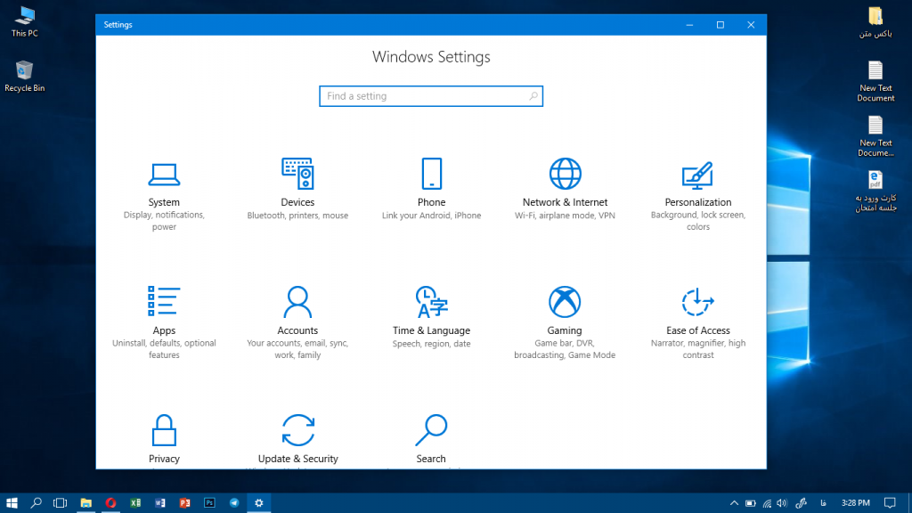
Task: Select Recycle Bin desktop icon
Action: [x=24, y=77]
